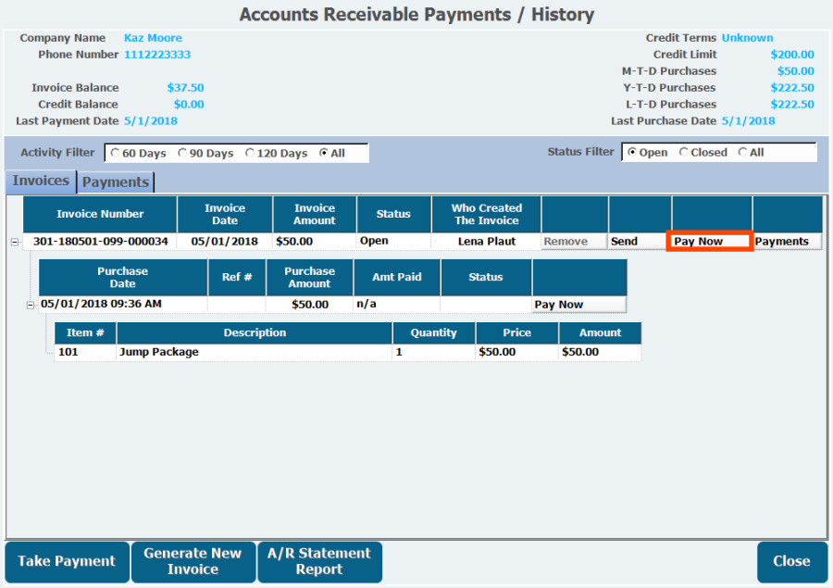Collapse invoice 301-180501-099-000034 row

[x=14, y=242]
